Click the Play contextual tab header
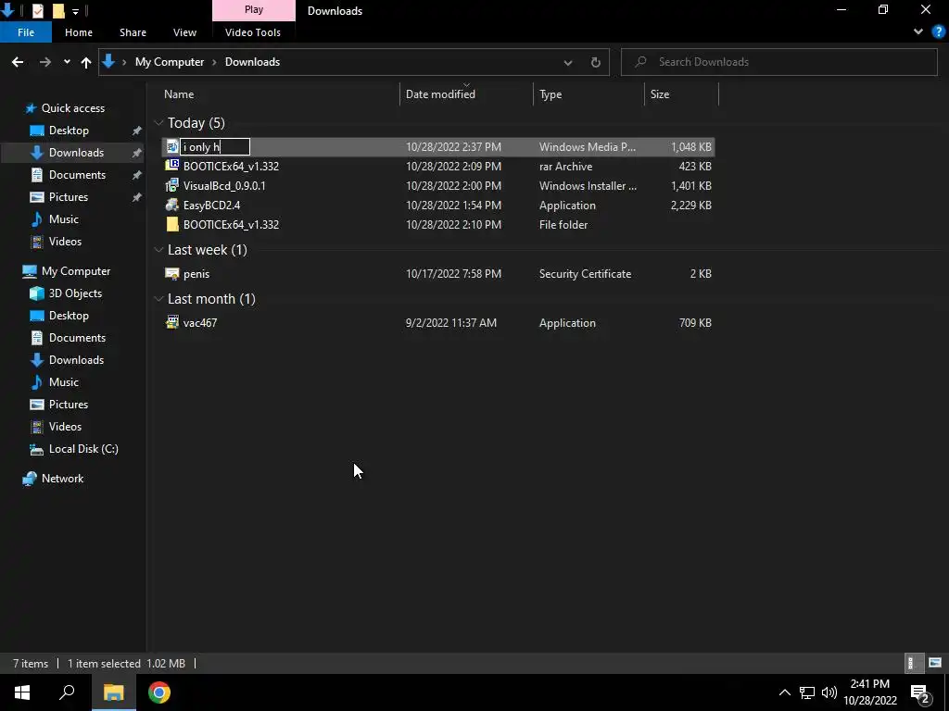 (x=254, y=10)
